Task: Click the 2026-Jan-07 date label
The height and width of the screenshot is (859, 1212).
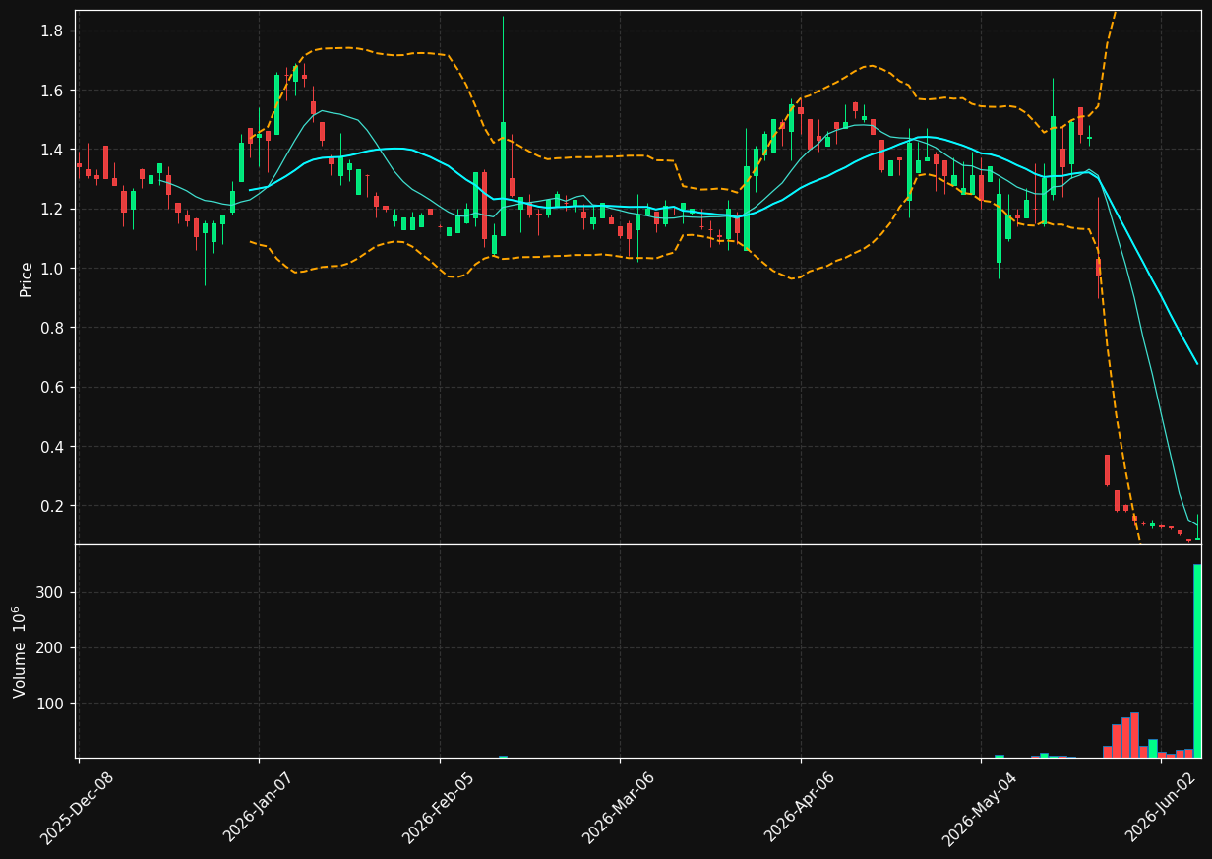Action: point(258,808)
